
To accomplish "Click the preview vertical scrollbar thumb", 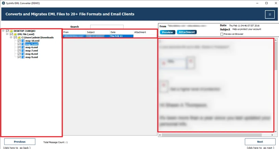I will pos(276,56).
